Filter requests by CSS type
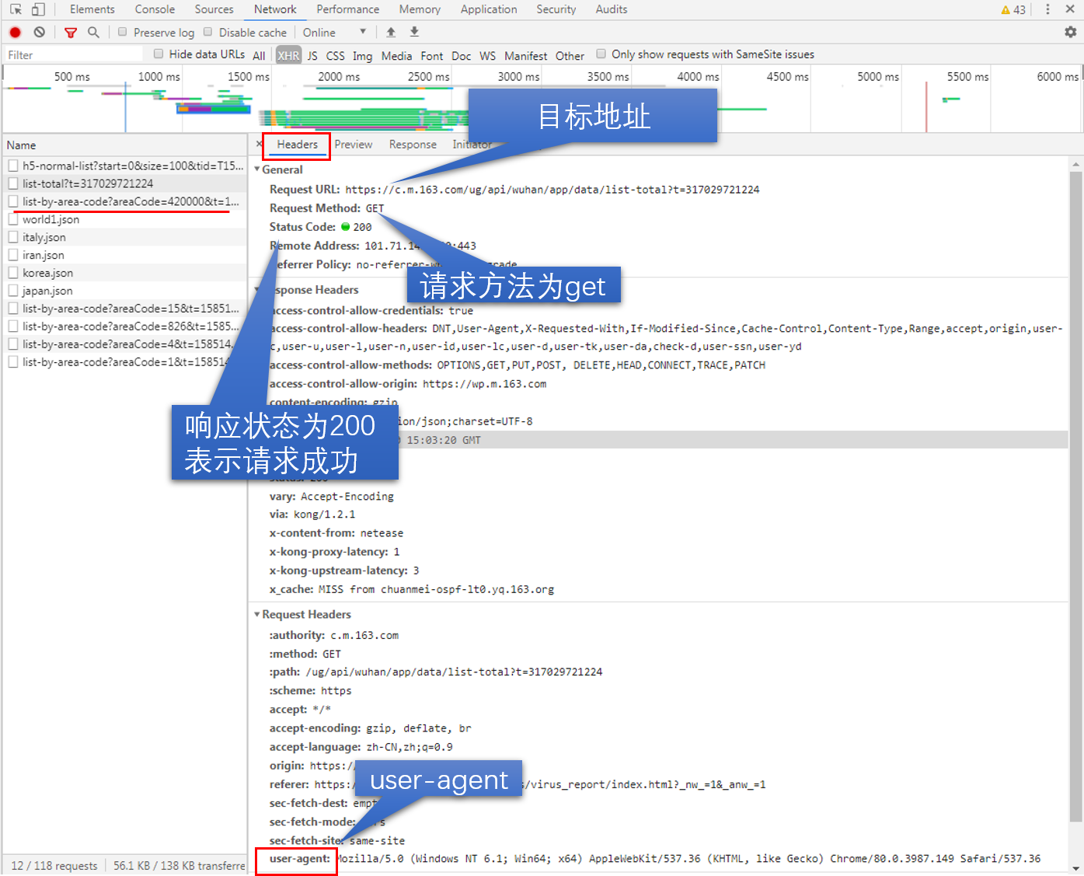 [336, 55]
